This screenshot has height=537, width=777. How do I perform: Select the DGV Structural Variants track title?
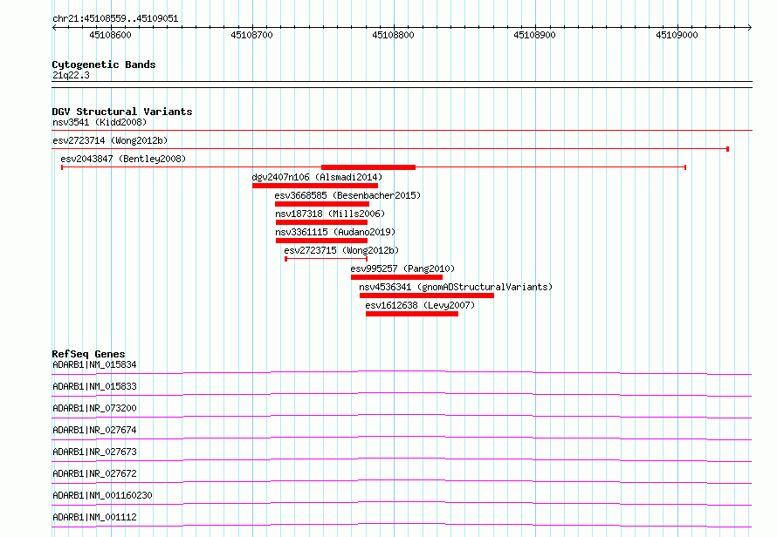[x=122, y=112]
